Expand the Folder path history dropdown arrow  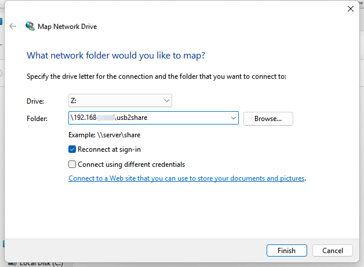tap(234, 118)
